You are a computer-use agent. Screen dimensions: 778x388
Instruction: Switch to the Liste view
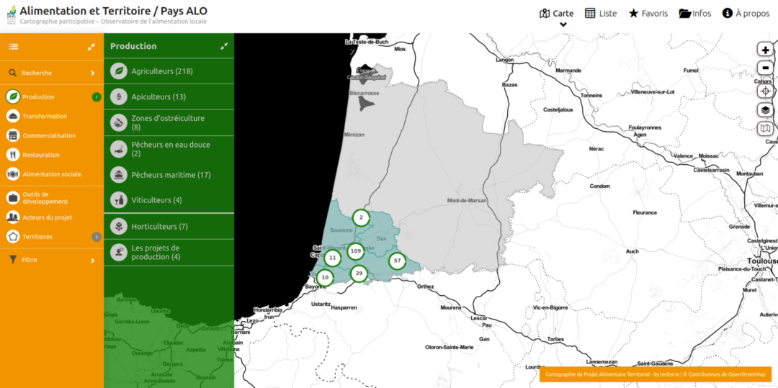tap(601, 14)
